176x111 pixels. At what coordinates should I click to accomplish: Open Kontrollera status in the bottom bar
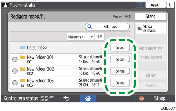(20, 98)
